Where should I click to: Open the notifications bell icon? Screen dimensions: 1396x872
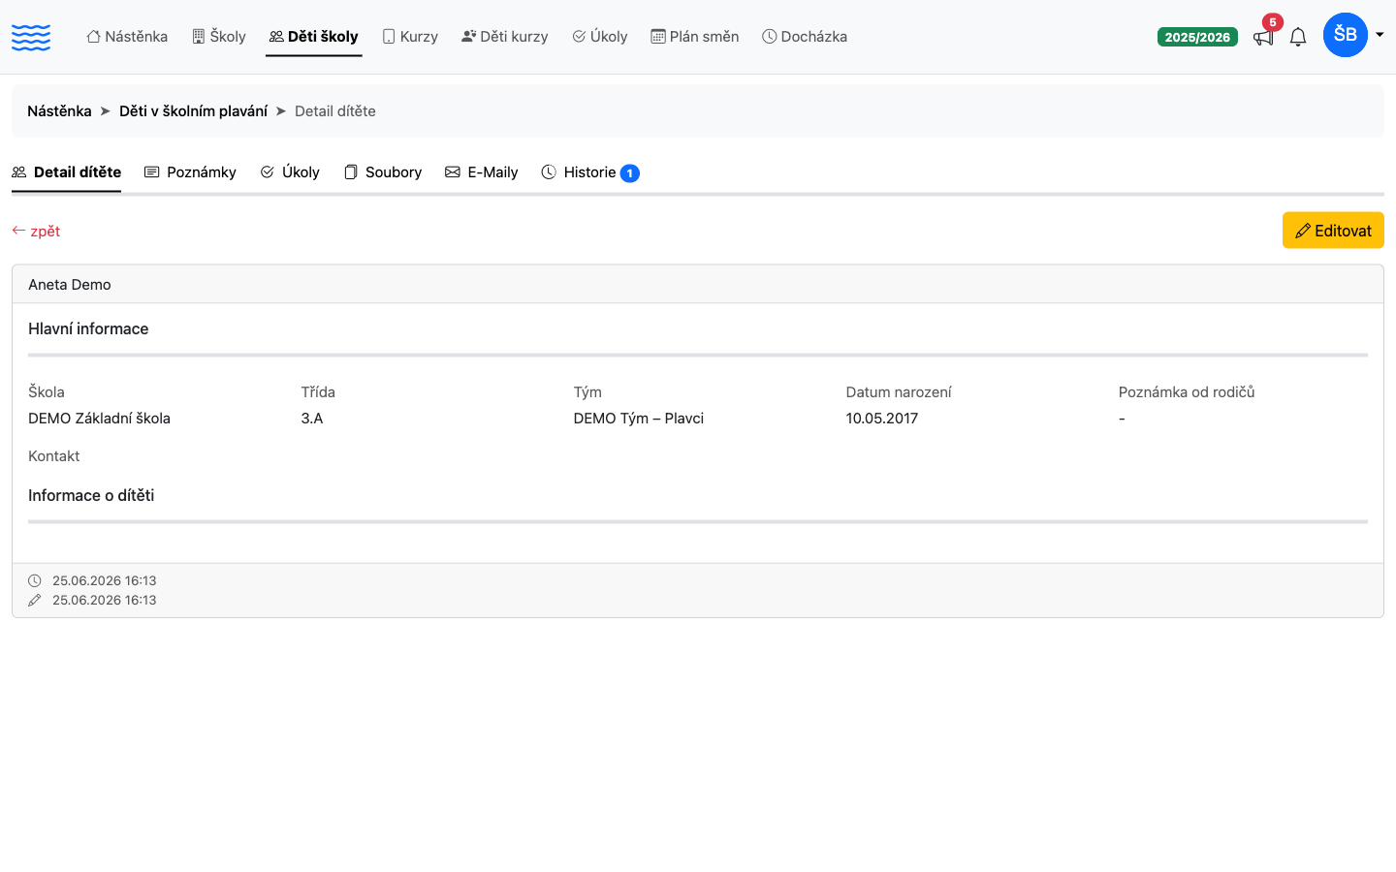(x=1298, y=37)
